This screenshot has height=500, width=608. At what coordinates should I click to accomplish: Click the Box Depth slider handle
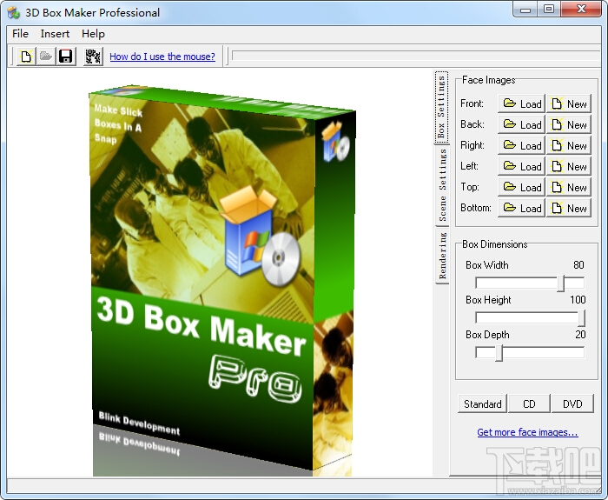click(x=499, y=352)
